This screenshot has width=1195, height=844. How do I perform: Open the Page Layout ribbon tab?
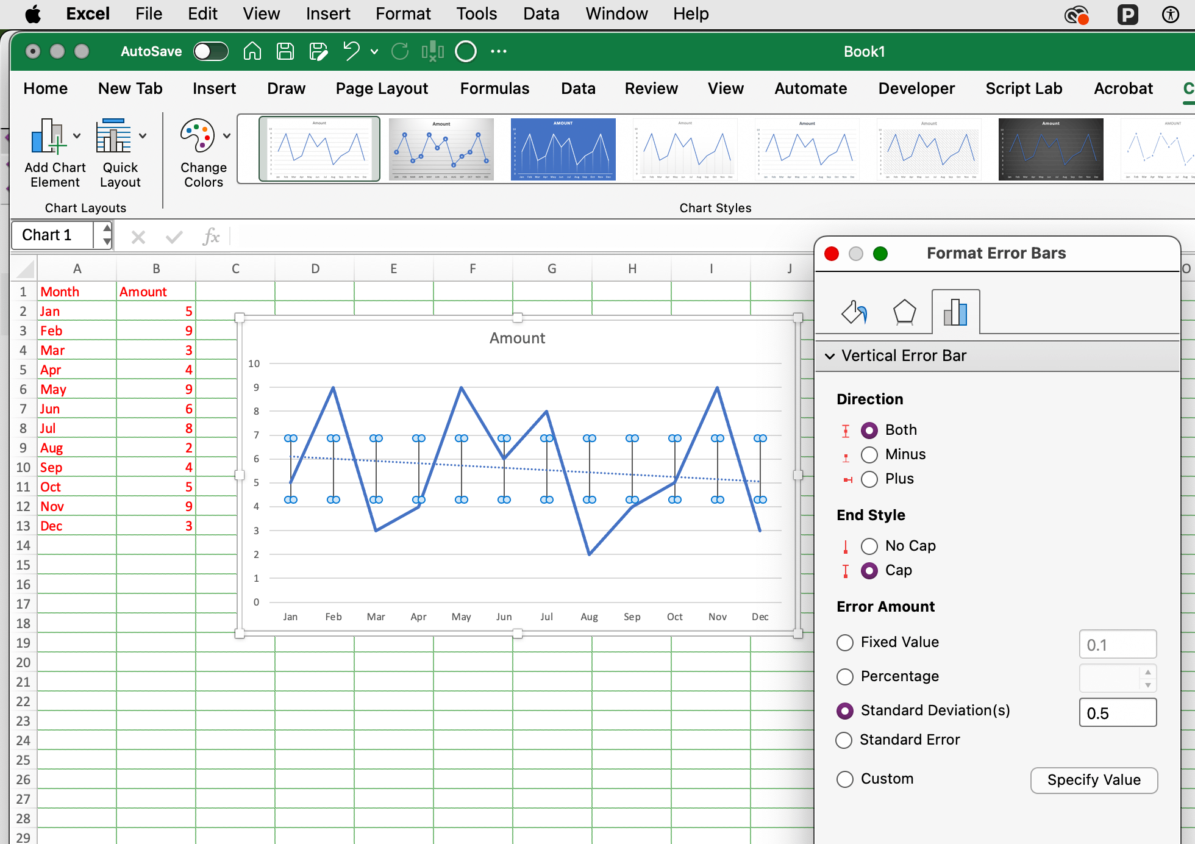382,89
